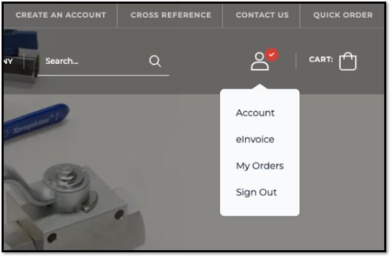Focus the Search... text field
Image resolution: width=391 pixels, height=257 pixels.
click(x=95, y=61)
